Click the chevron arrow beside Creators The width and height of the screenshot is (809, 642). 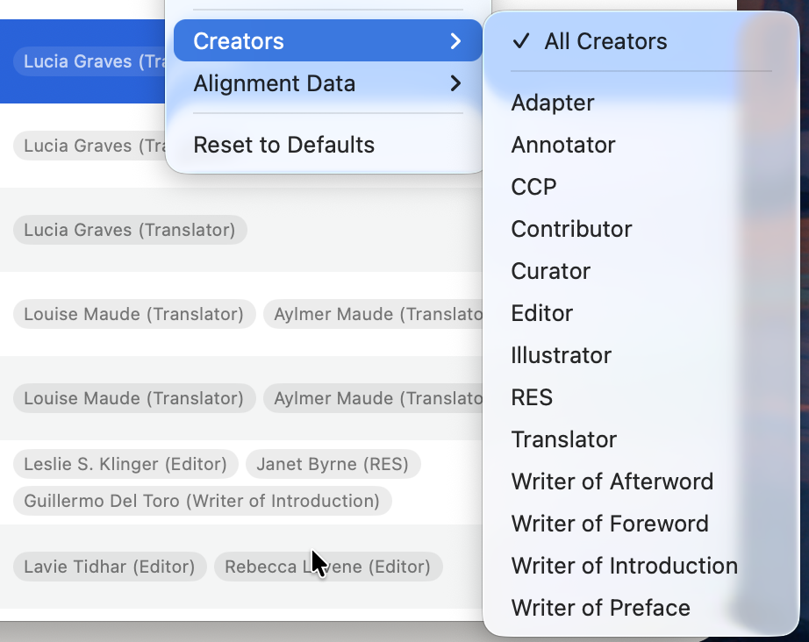pyautogui.click(x=455, y=40)
